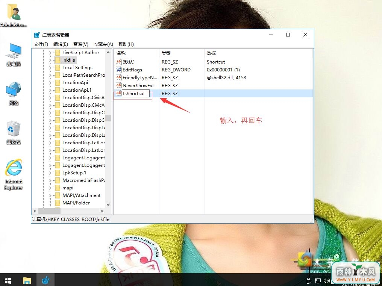Open File Explorer from taskbar

[27, 280]
